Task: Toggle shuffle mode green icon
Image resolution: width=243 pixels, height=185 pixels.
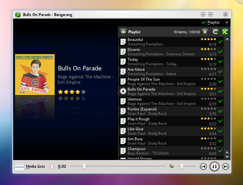Action: pyautogui.click(x=225, y=32)
